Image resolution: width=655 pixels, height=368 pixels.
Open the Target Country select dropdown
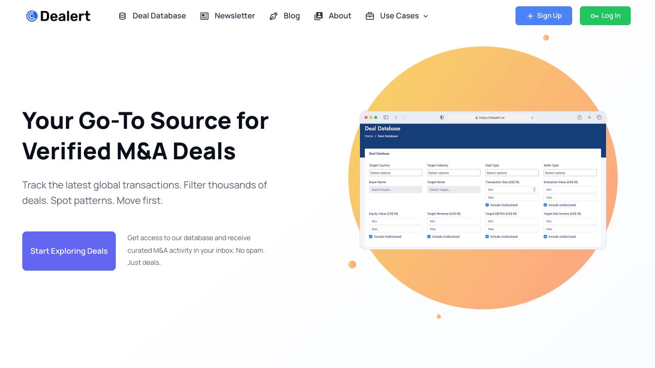[396, 173]
